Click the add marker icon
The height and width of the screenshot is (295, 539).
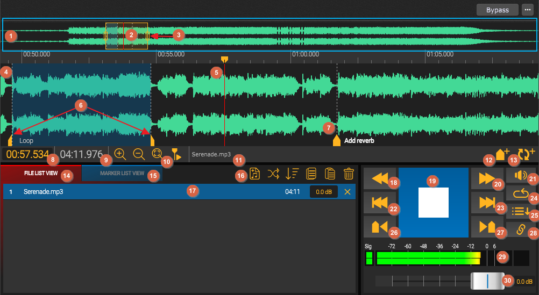pyautogui.click(x=502, y=154)
